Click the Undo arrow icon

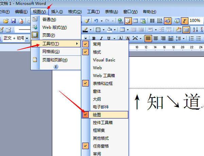[96, 21]
